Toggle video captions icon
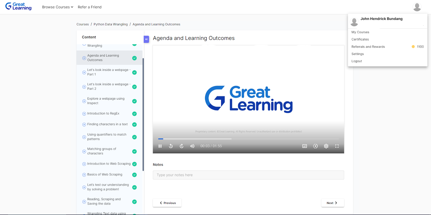 pyautogui.click(x=305, y=146)
